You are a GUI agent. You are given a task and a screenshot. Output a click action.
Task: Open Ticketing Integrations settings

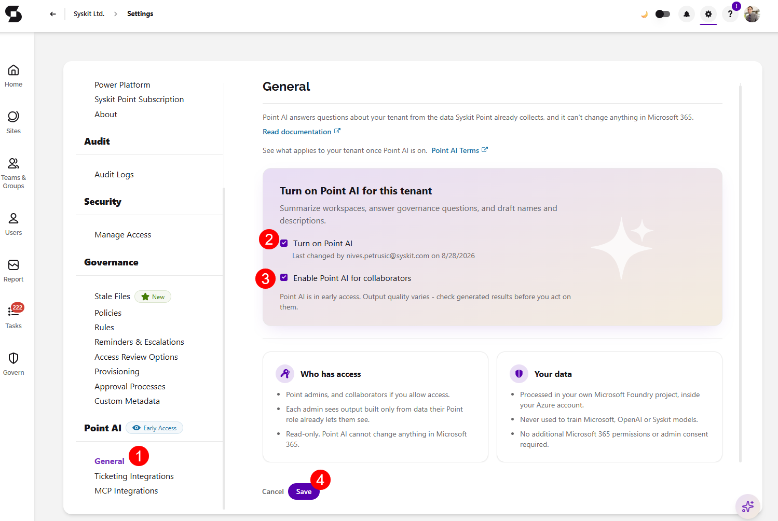134,476
